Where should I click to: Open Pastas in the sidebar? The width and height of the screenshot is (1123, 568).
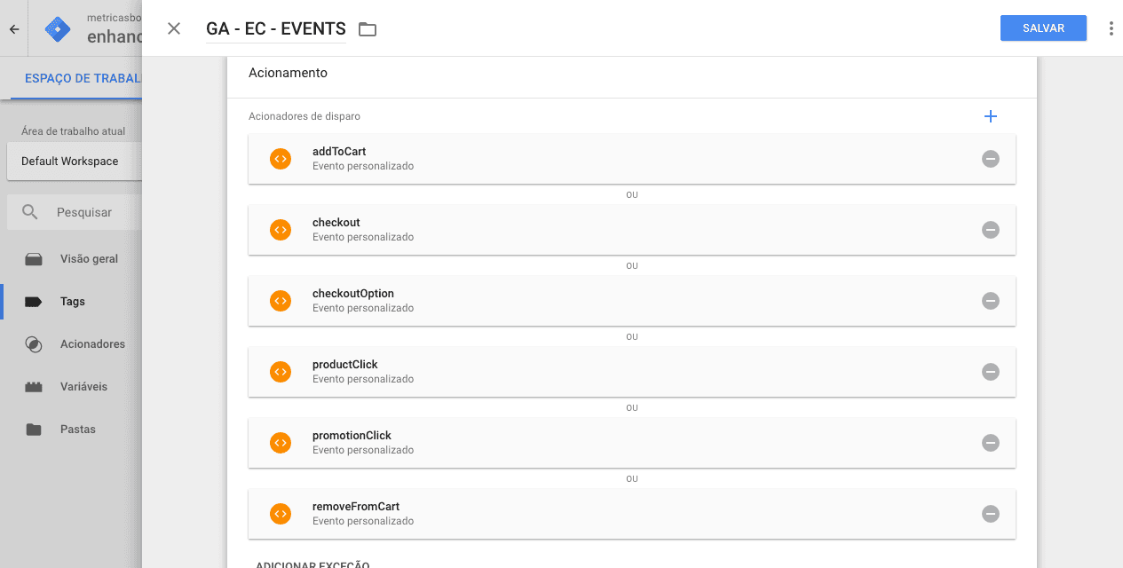pos(78,430)
